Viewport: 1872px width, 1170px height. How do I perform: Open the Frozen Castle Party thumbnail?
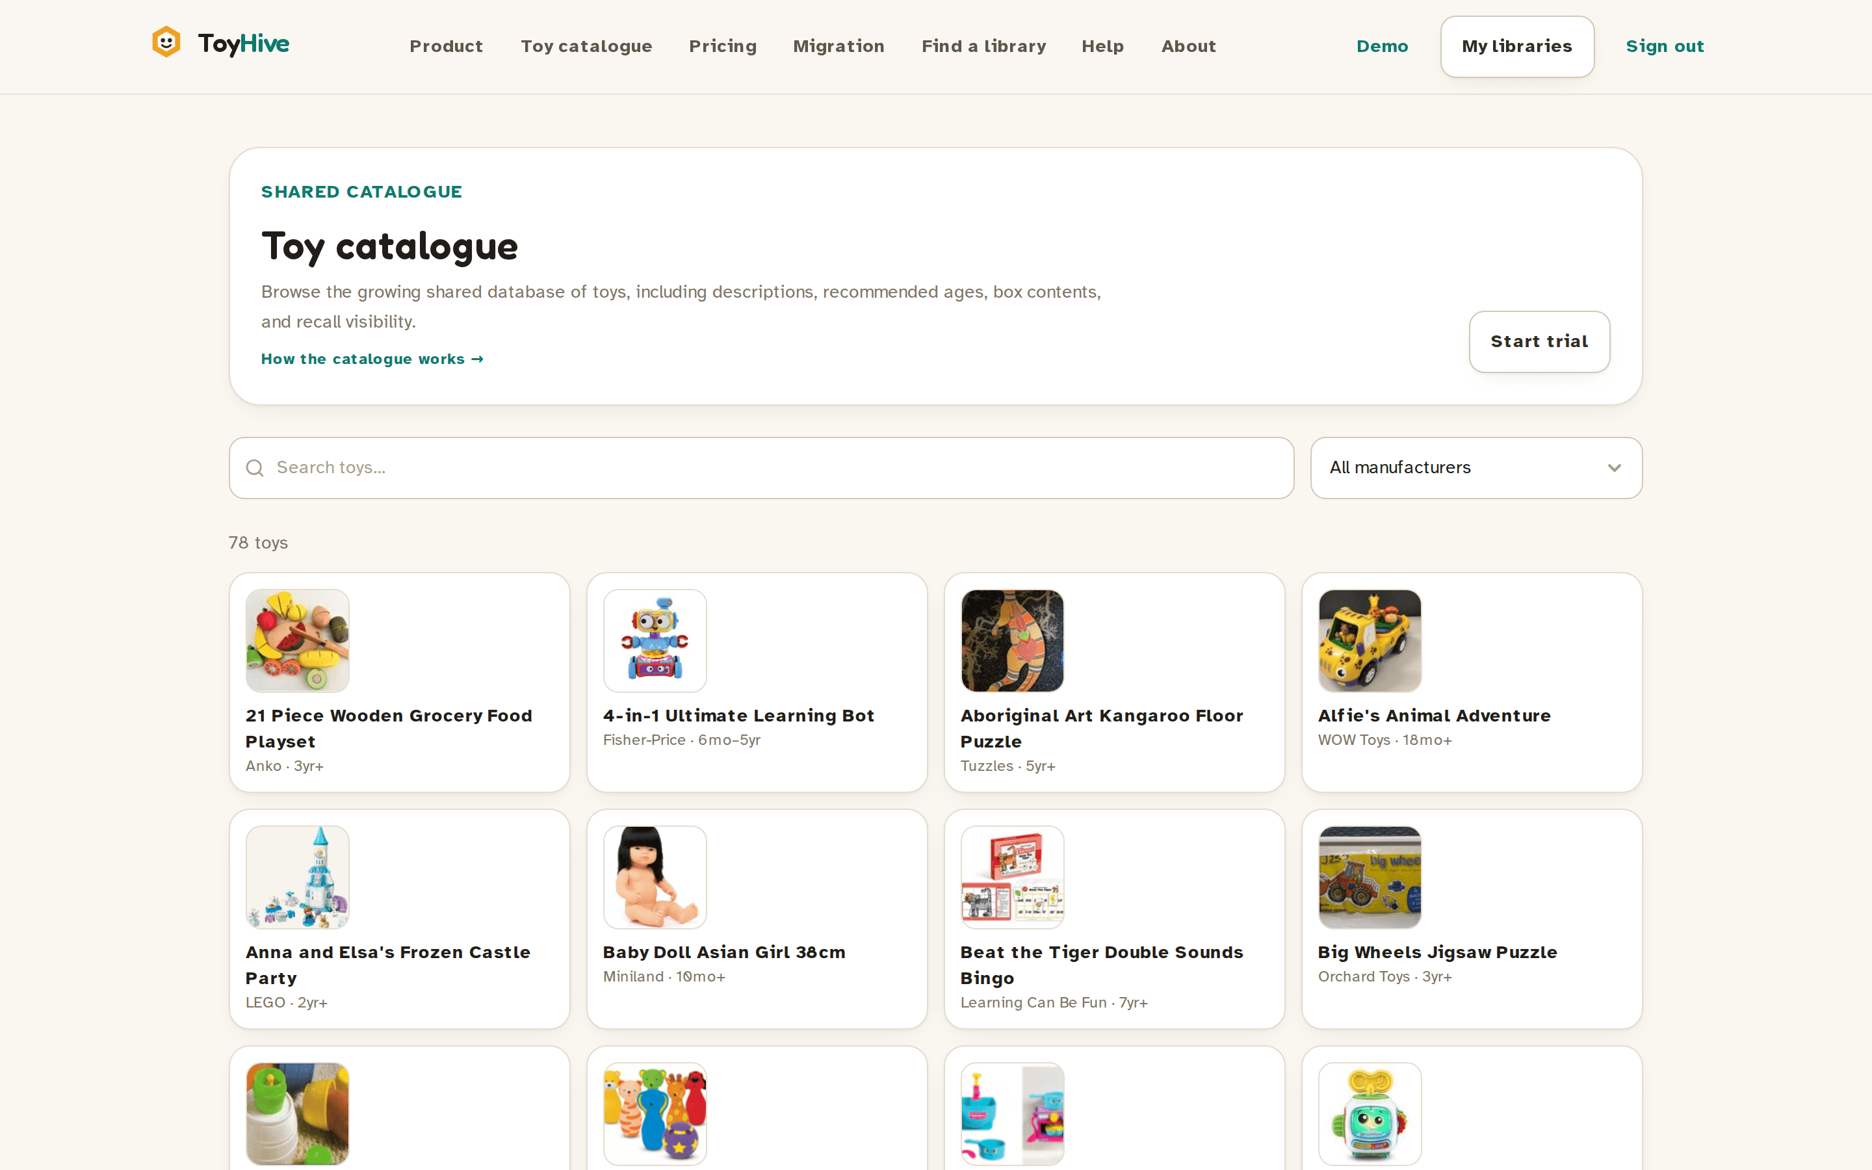tap(297, 877)
